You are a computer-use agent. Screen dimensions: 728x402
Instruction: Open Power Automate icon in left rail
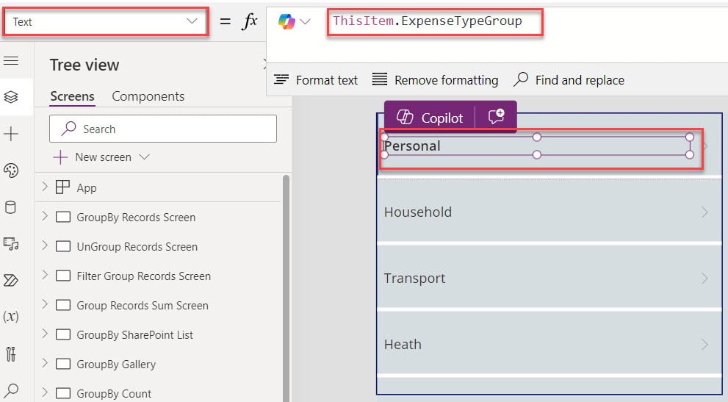pos(11,280)
